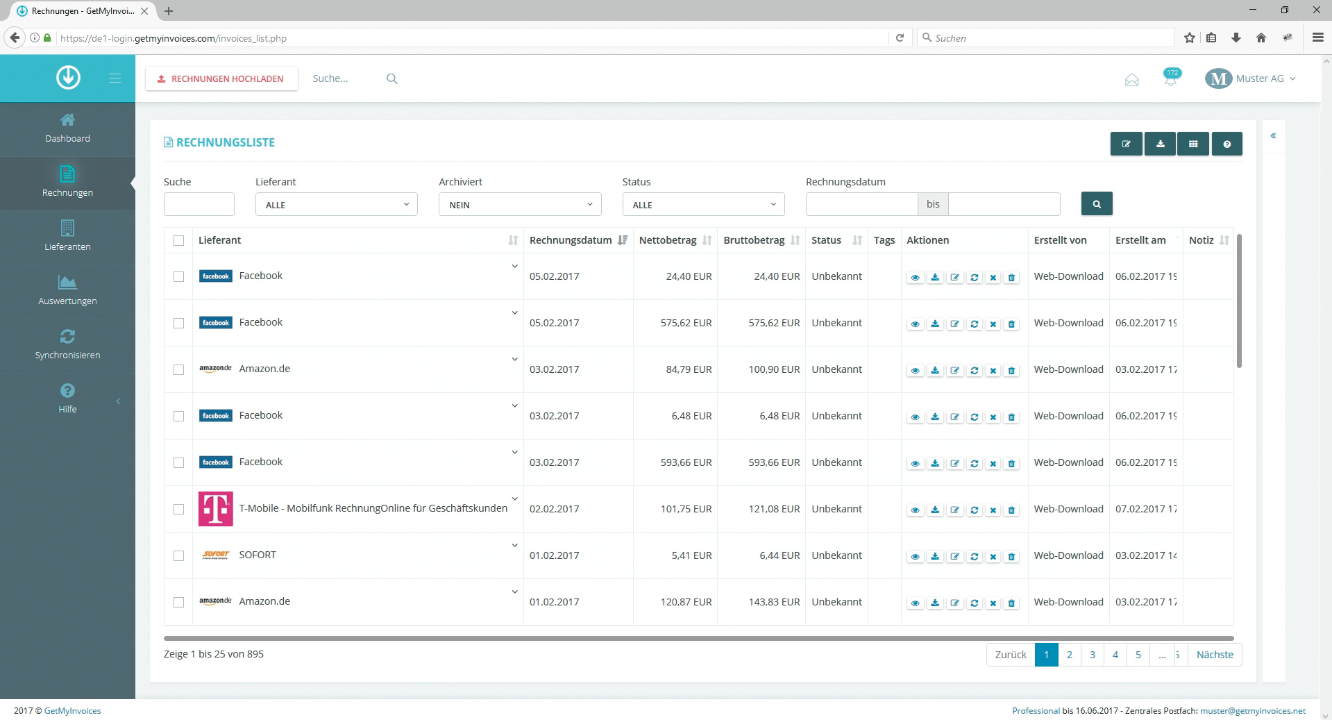
Task: Open Lieferanten in the sidebar
Action: pos(67,236)
